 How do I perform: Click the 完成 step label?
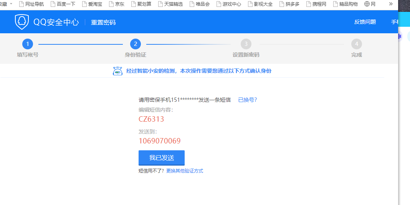356,55
